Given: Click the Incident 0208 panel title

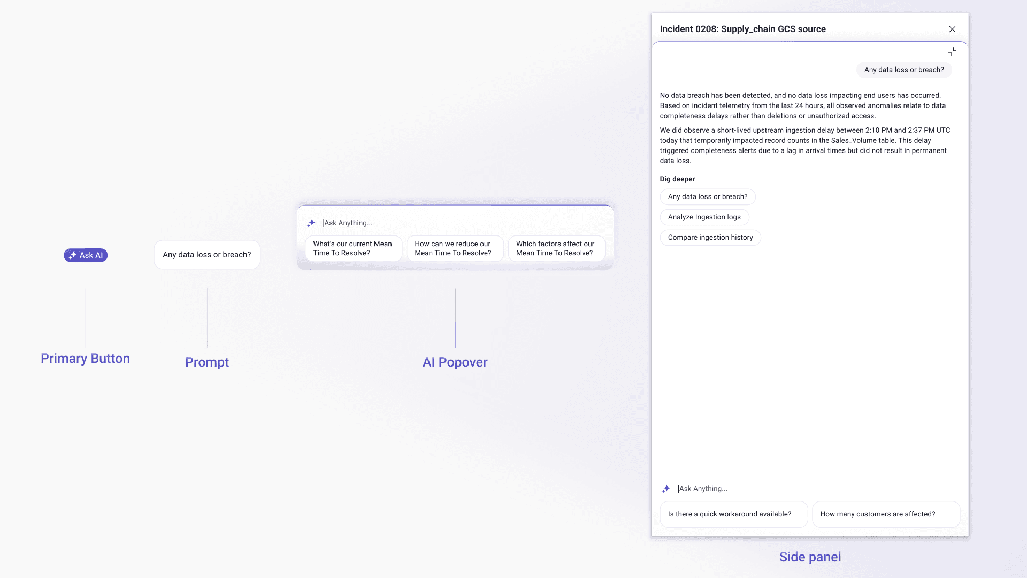Looking at the screenshot, I should click(x=742, y=29).
